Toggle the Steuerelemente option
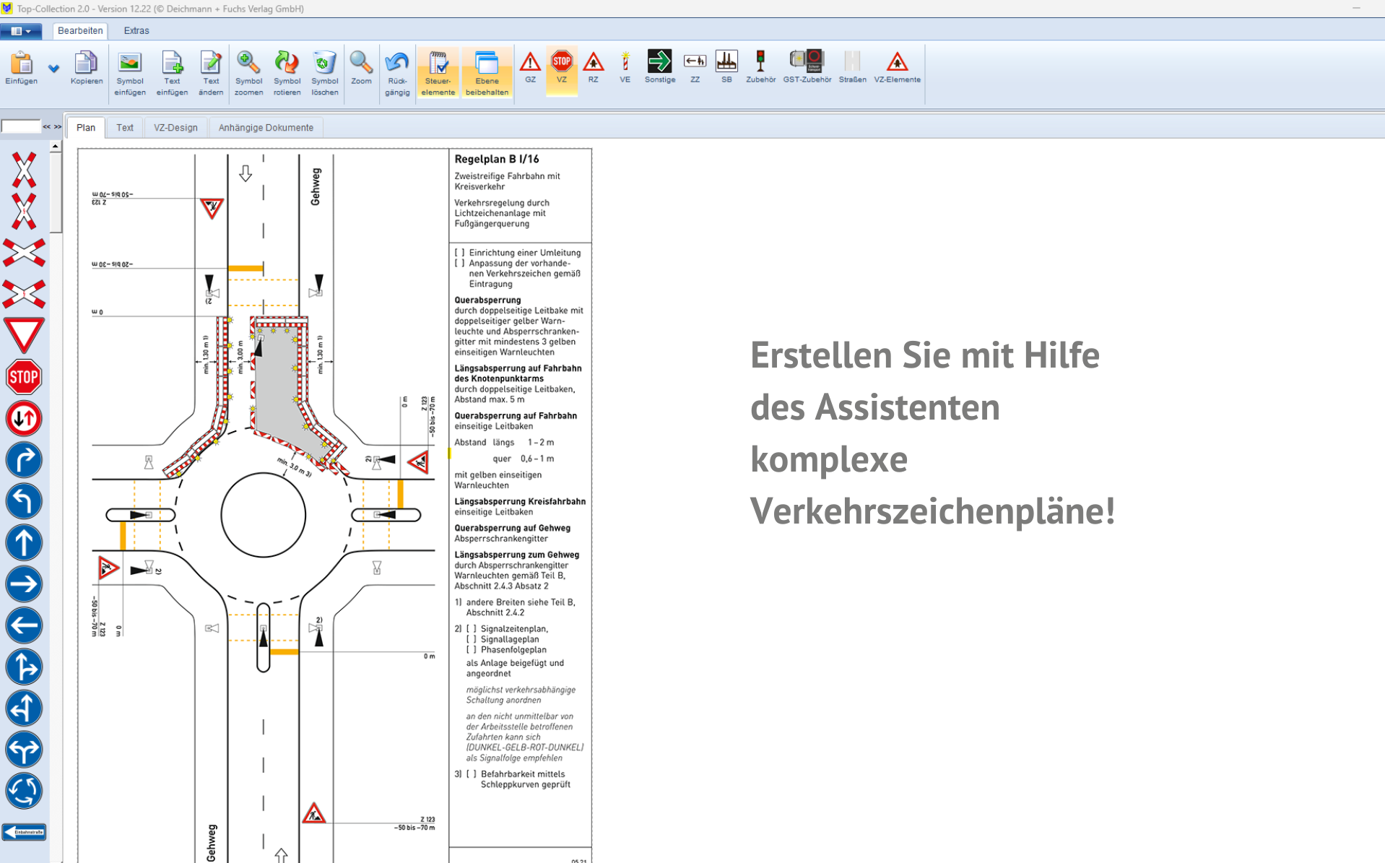 (x=438, y=72)
